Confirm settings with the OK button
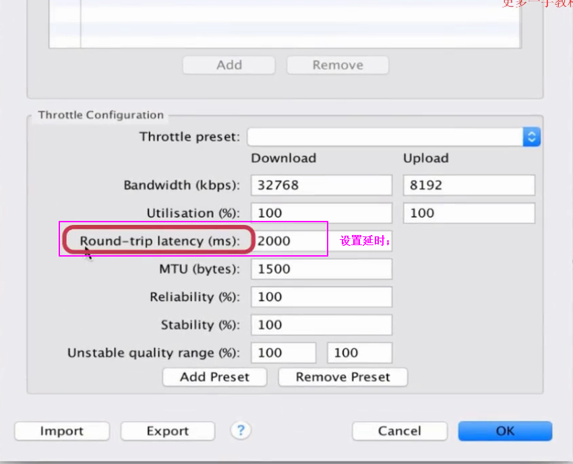Viewport: 573px width, 464px height. [505, 431]
